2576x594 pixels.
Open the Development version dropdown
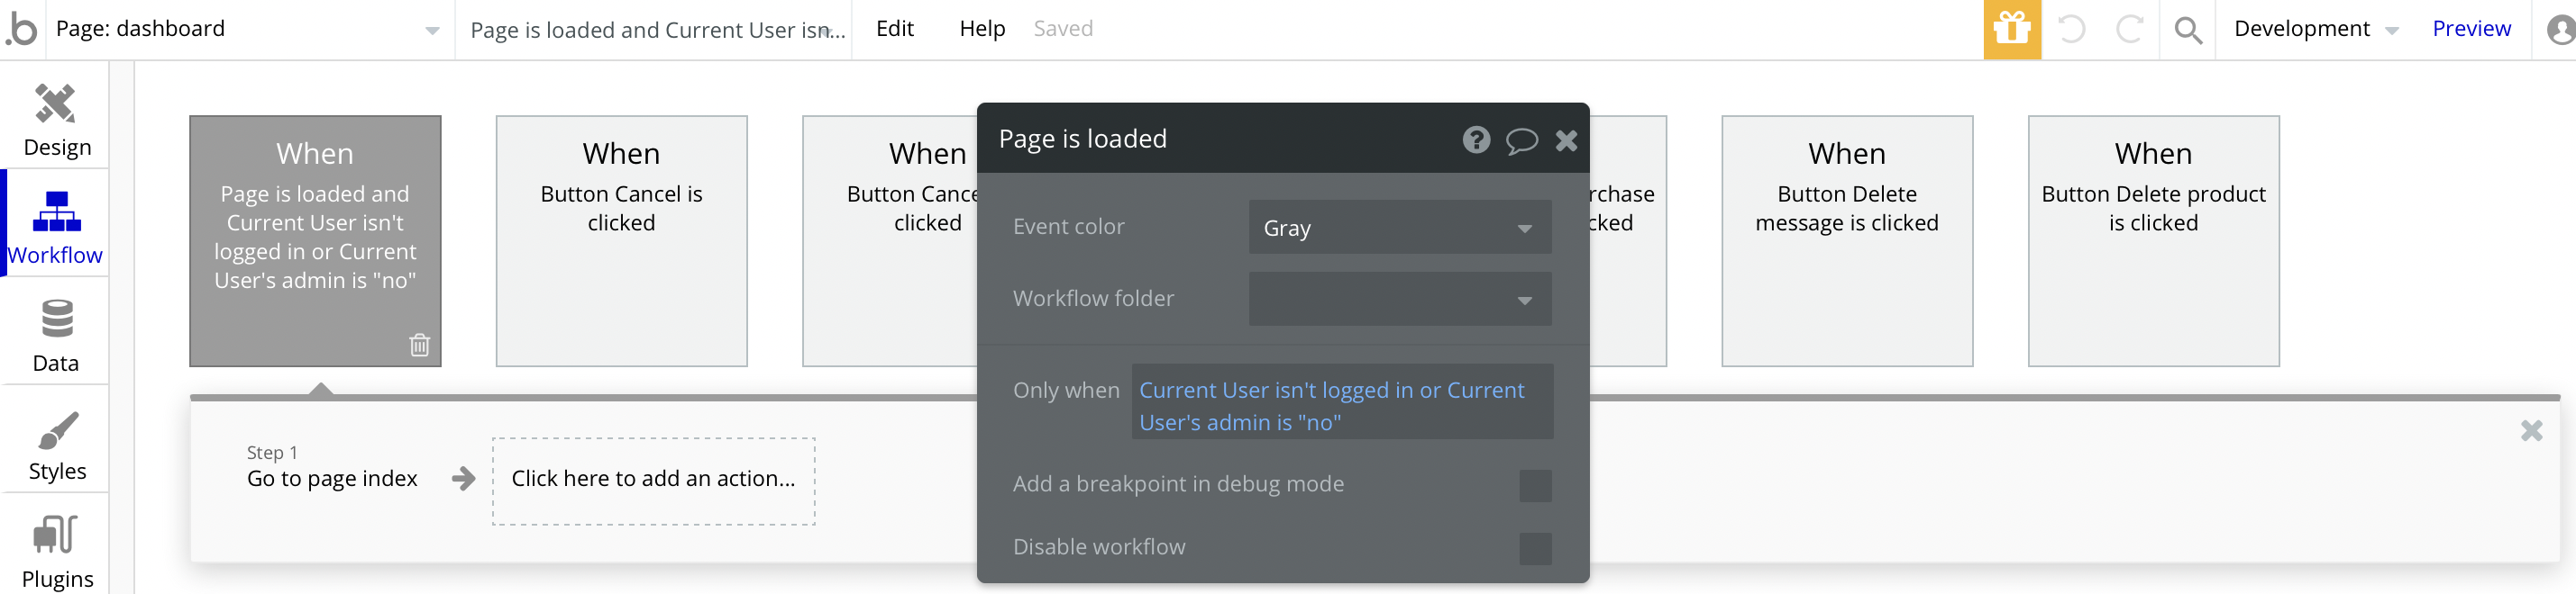(x=2314, y=29)
